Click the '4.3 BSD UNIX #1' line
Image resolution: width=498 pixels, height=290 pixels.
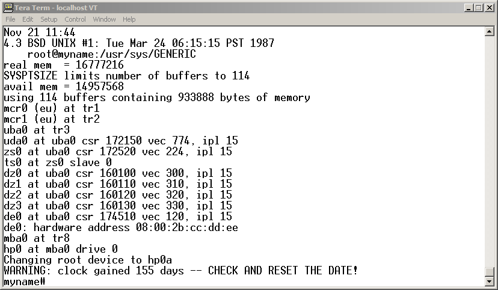[x=139, y=43]
